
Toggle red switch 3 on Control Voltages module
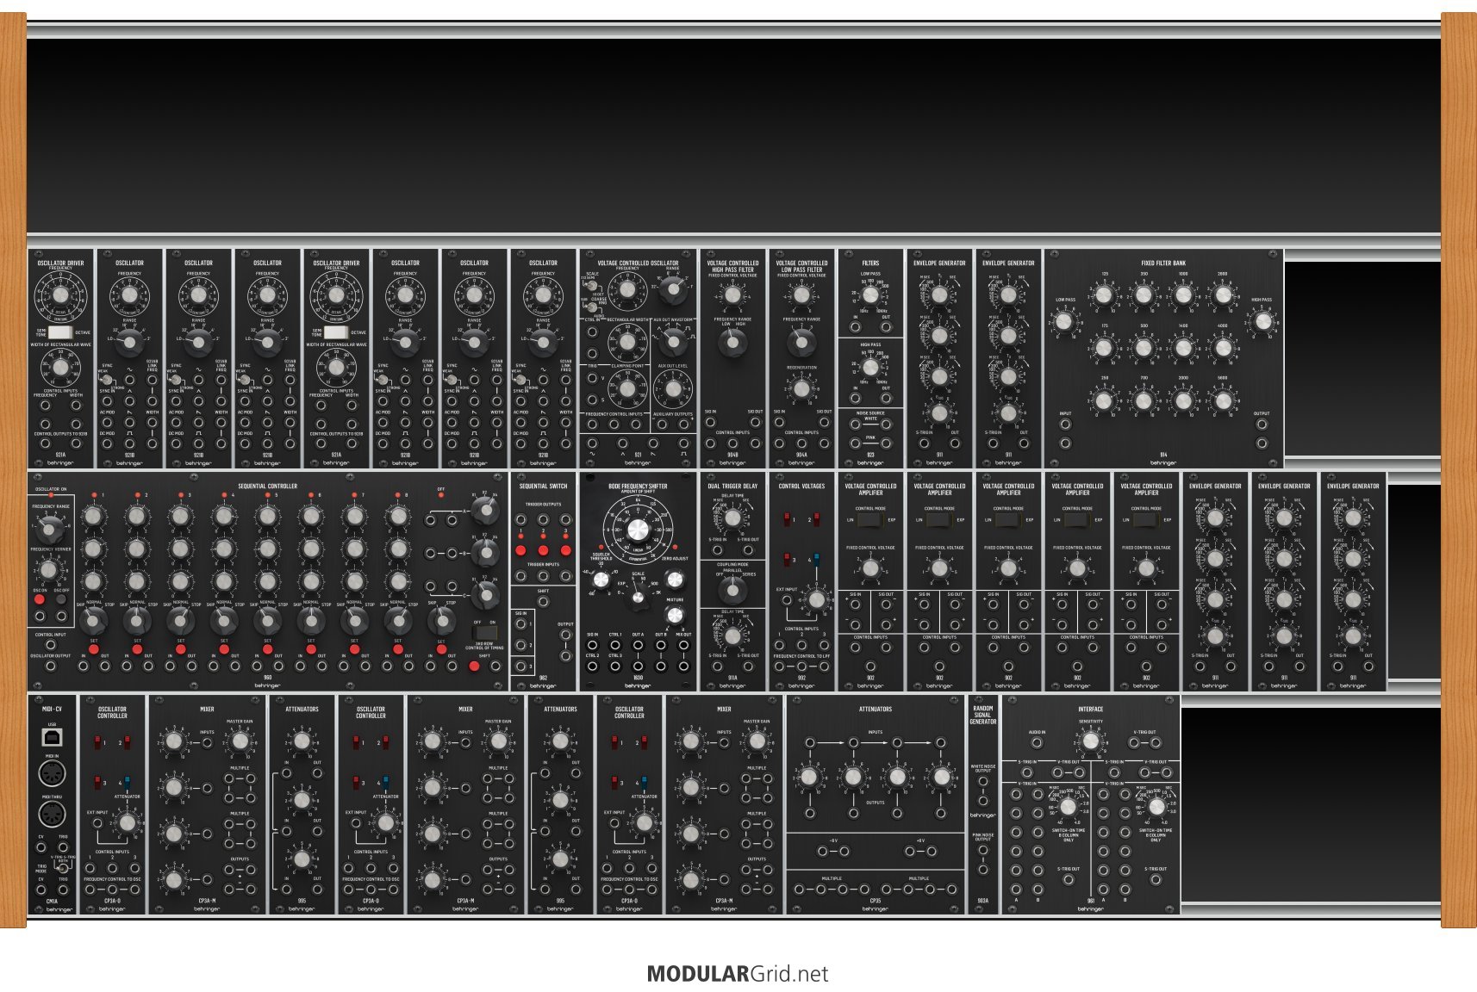787,559
